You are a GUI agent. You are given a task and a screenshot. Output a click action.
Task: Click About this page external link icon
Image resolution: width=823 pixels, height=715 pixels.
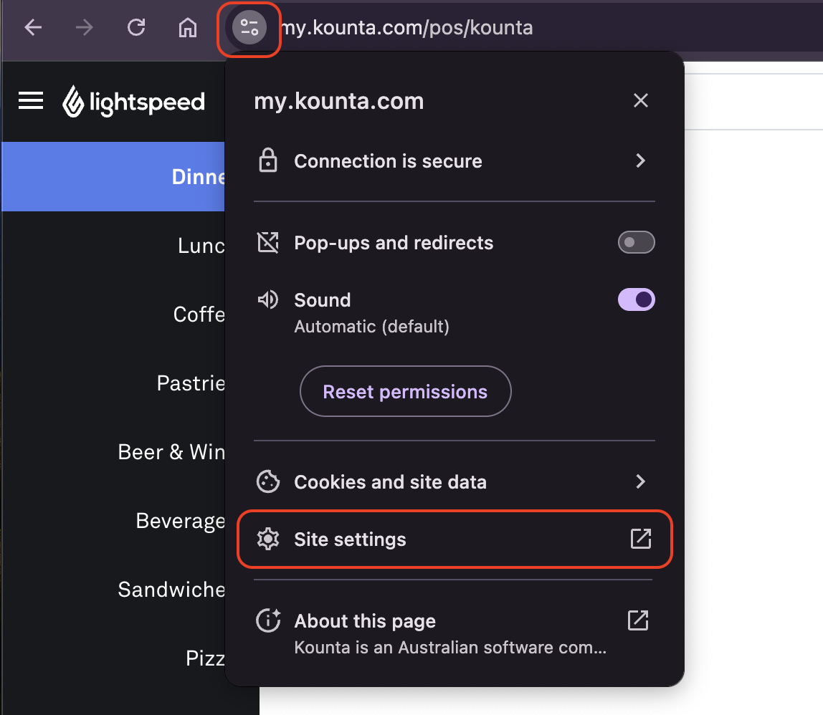[x=638, y=620]
